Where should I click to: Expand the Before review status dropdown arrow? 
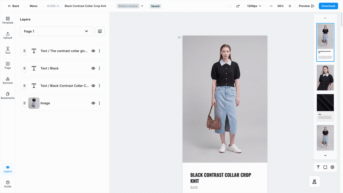[142, 6]
